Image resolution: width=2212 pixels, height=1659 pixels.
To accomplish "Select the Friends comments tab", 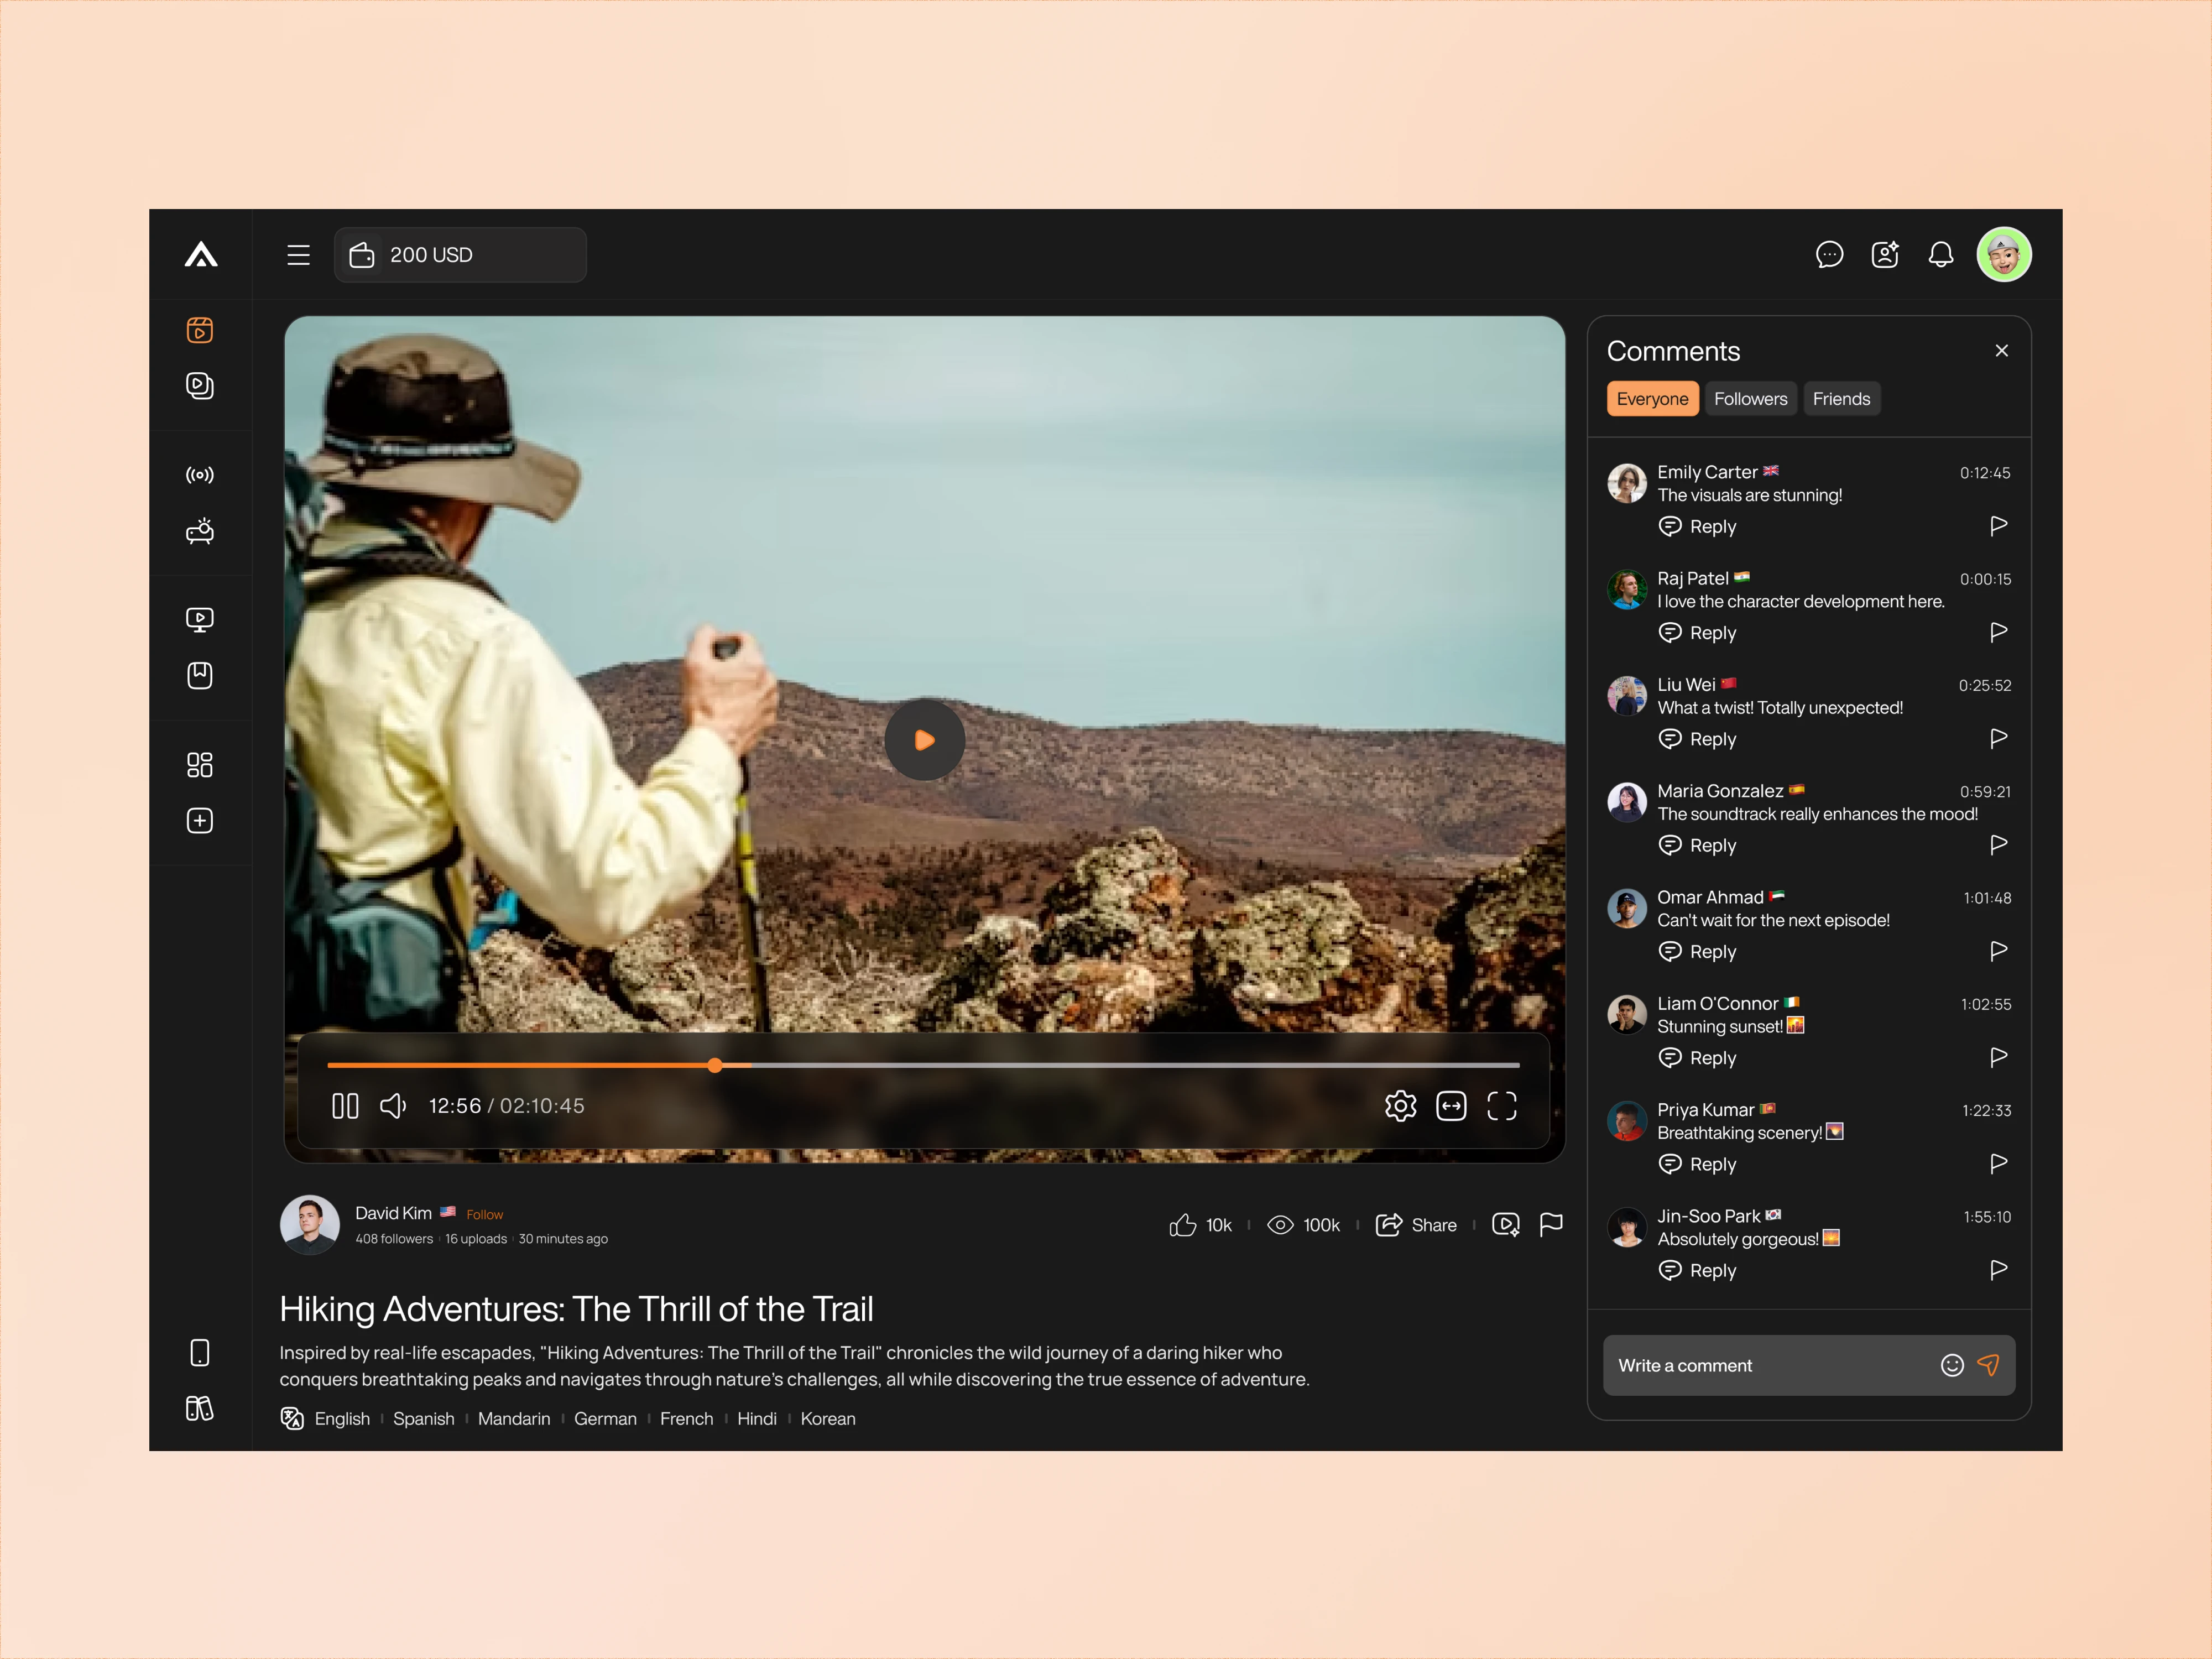I will 1841,399.
